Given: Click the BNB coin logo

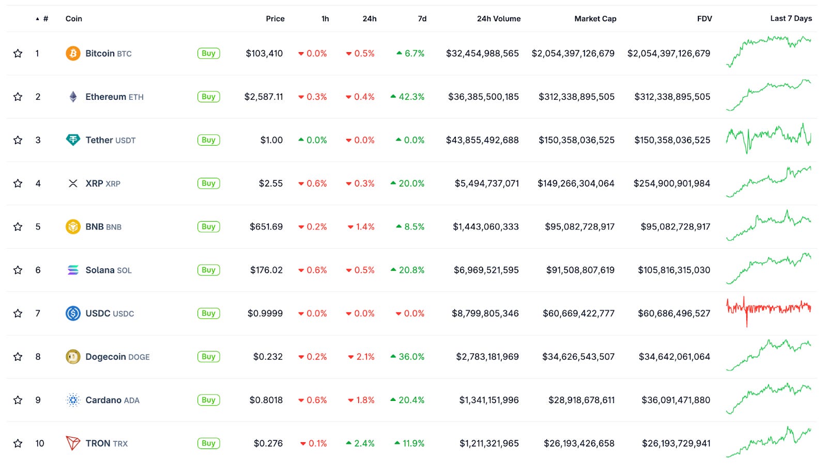Looking at the screenshot, I should pos(73,227).
